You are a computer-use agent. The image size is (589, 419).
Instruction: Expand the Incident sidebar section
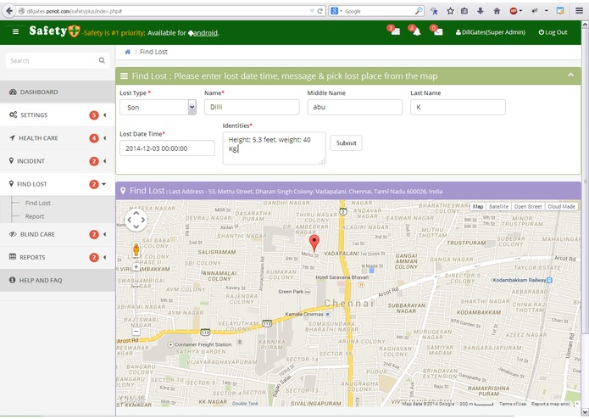tap(58, 161)
